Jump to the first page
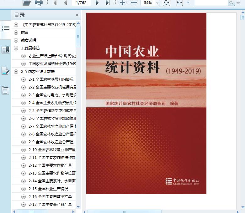 (55, 3)
